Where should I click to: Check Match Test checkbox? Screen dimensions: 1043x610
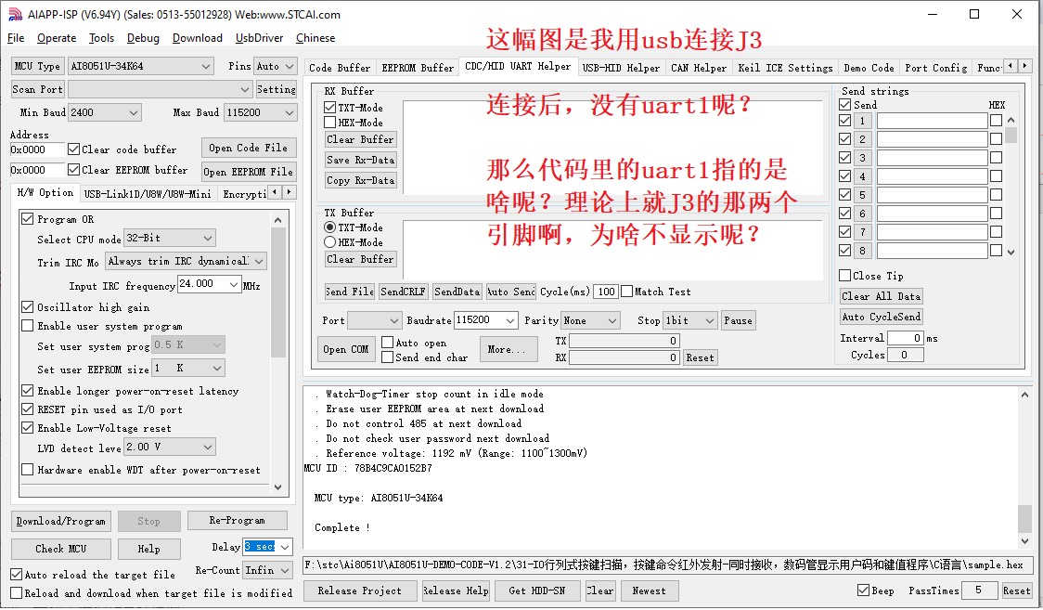626,292
